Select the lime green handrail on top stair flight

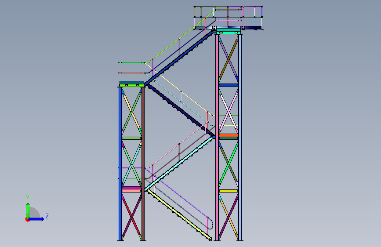click(x=180, y=38)
